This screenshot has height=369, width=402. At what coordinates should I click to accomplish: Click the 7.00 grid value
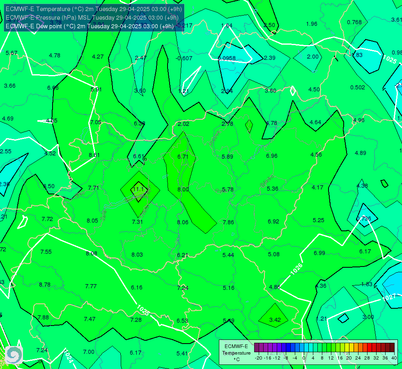coord(89,352)
